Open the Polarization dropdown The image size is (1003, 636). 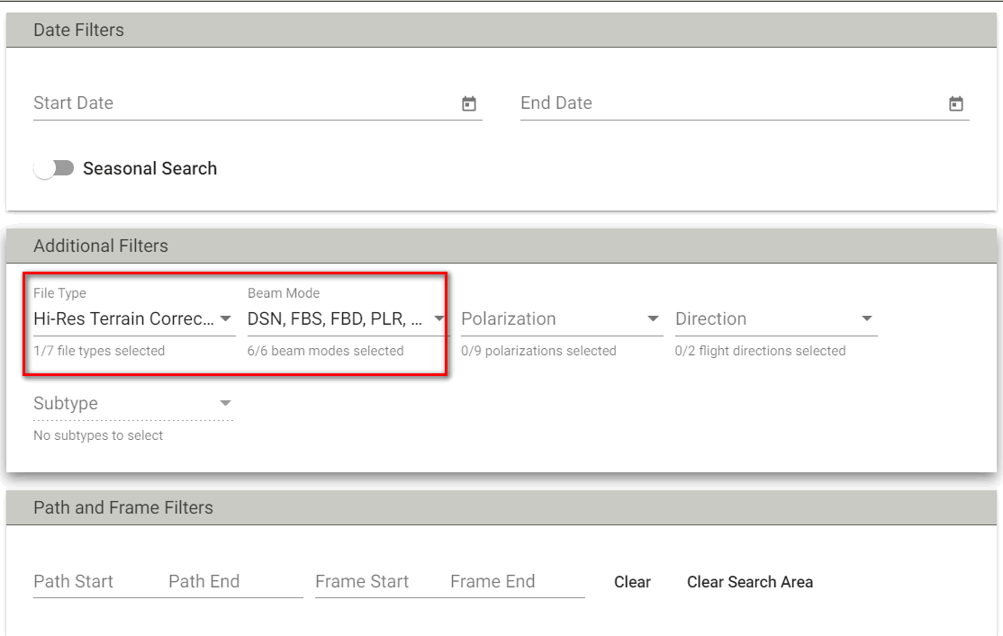point(561,318)
